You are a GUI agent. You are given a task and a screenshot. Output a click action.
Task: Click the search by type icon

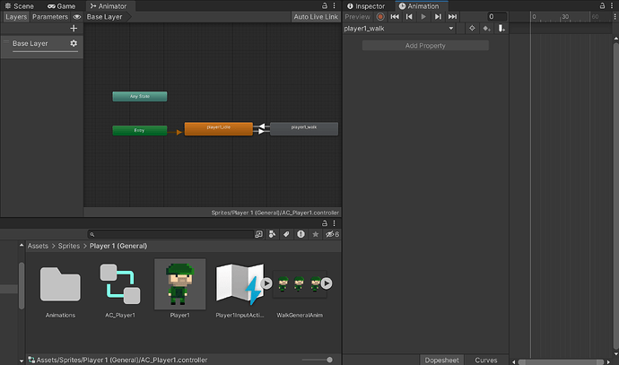[272, 234]
